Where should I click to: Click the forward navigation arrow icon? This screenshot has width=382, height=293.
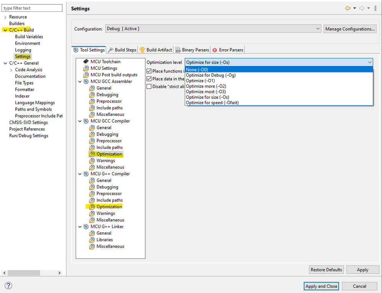point(362,8)
